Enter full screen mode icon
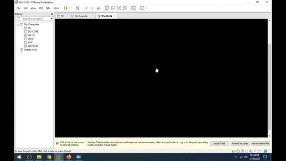Screen dimensions: 286x161 point(119,8)
